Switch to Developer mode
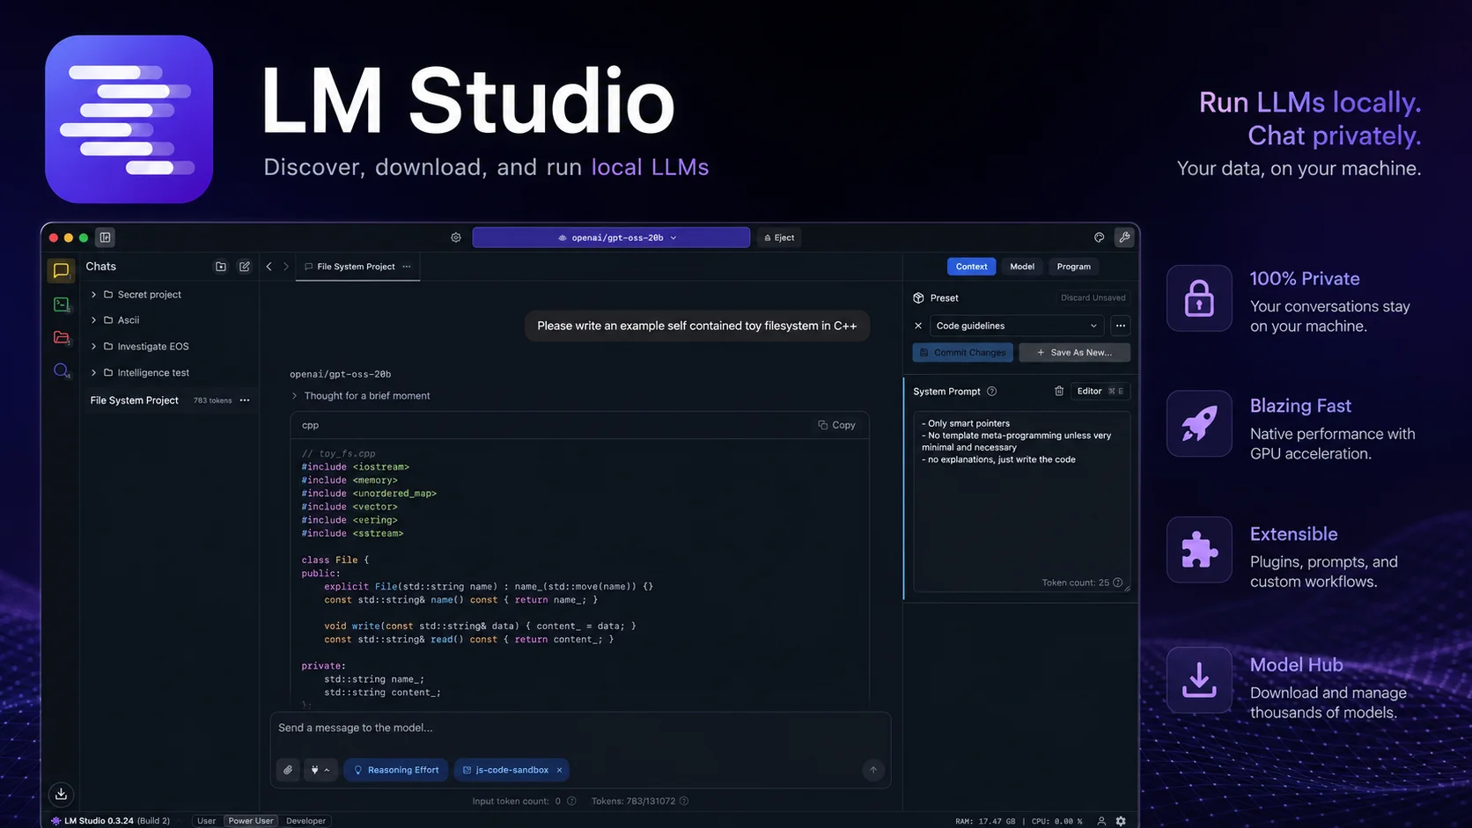Image resolution: width=1472 pixels, height=828 pixels. click(x=305, y=821)
